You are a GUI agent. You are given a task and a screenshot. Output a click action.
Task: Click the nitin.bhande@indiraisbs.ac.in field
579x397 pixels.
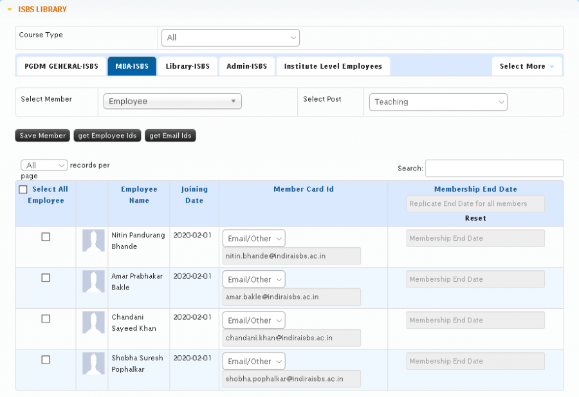(x=291, y=256)
